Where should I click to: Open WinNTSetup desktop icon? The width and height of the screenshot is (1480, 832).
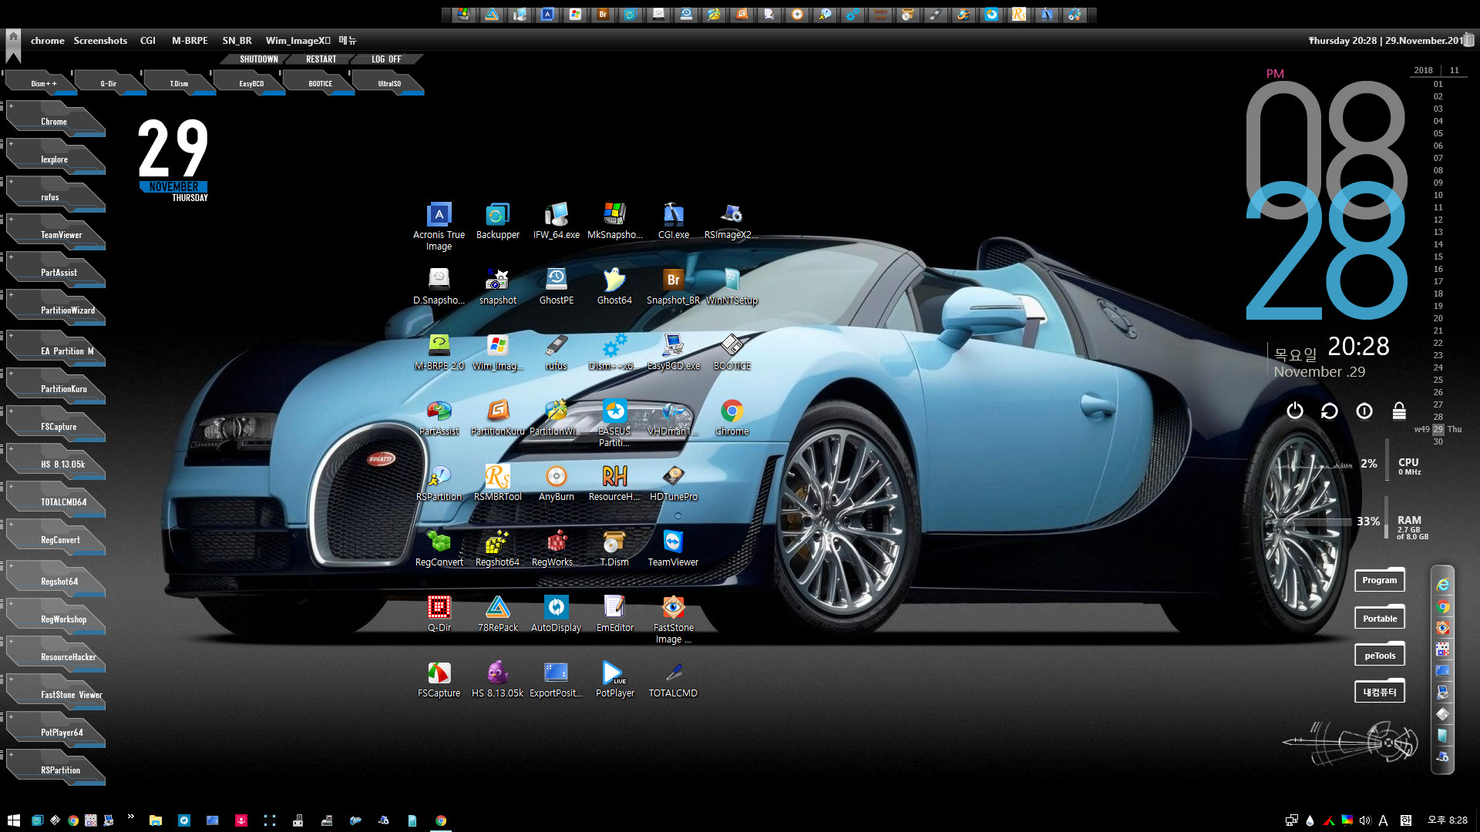[x=732, y=286]
